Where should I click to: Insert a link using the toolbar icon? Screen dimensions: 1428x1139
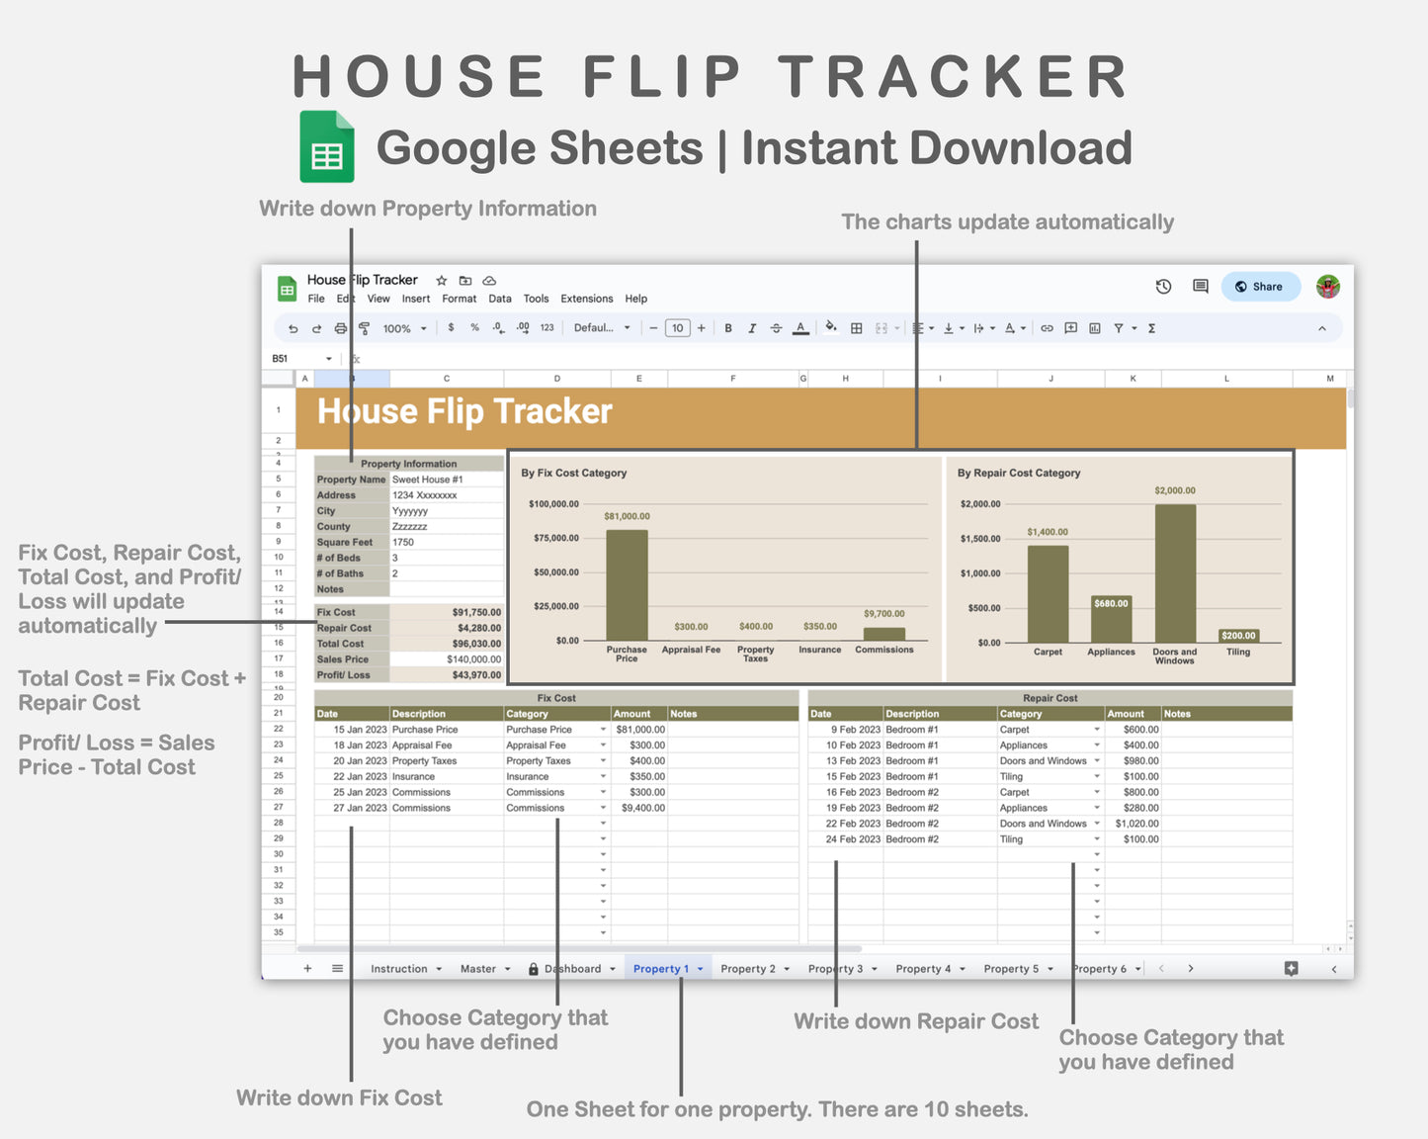[x=1047, y=327]
